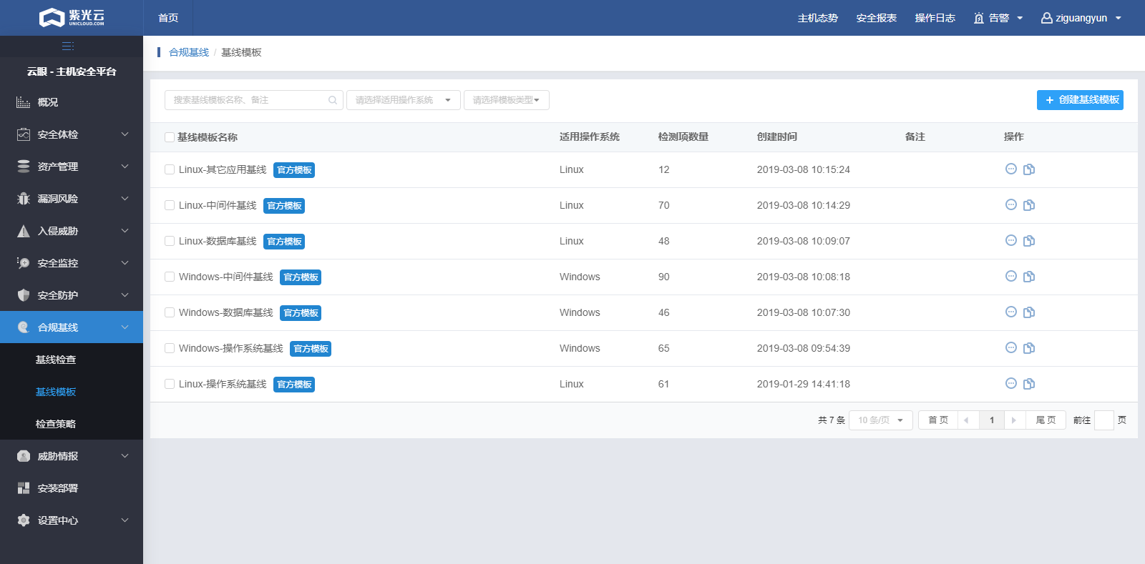The height and width of the screenshot is (564, 1145).
Task: Click the 安全防护 shield icon
Action: point(24,295)
